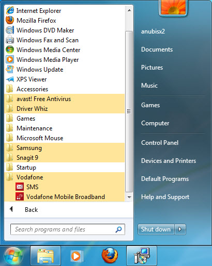Expand the Accessories folder
The height and width of the screenshot is (266, 212).
[65, 89]
